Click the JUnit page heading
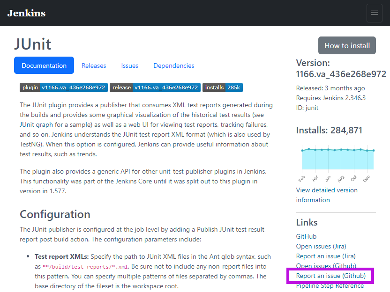This screenshot has height=292, width=390. 33,44
